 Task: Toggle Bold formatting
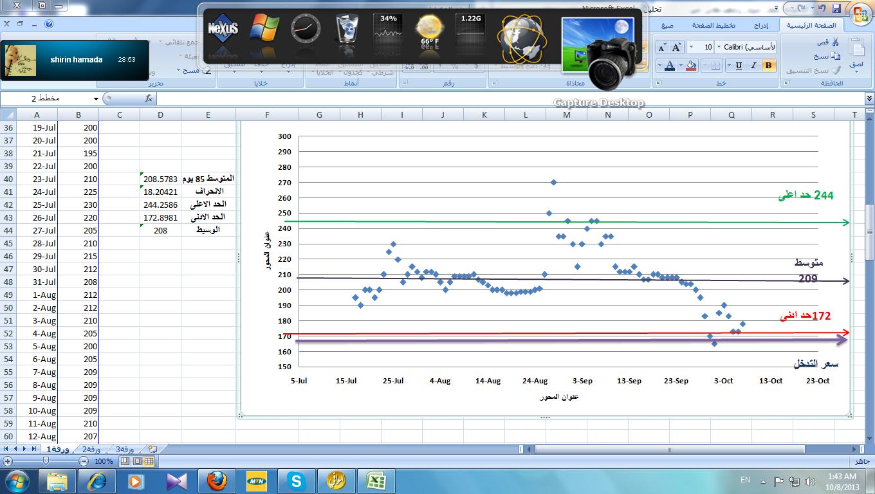click(x=769, y=66)
